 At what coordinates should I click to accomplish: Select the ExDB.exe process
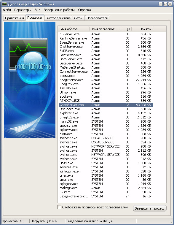106,51
